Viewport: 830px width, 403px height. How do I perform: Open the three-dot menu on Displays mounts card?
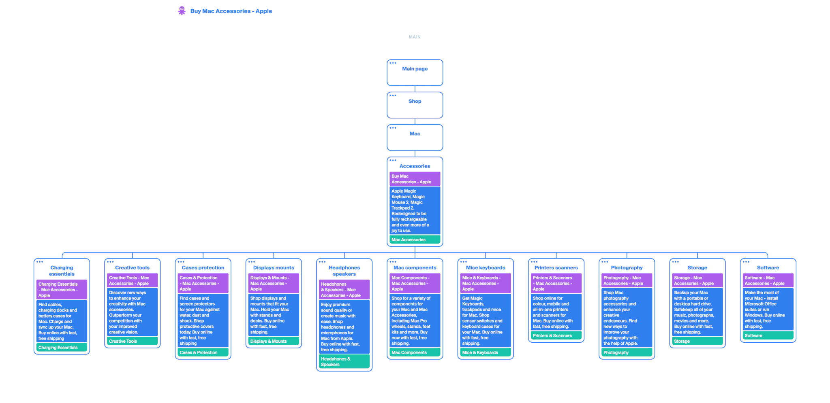(252, 261)
